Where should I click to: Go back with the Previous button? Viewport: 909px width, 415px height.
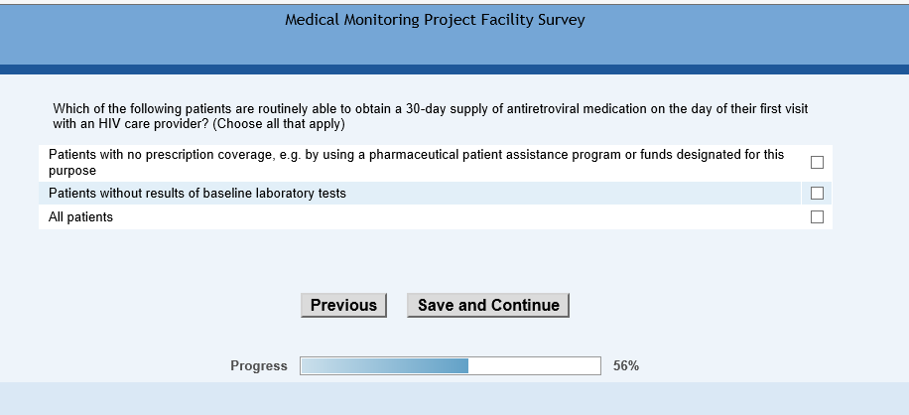coord(343,306)
